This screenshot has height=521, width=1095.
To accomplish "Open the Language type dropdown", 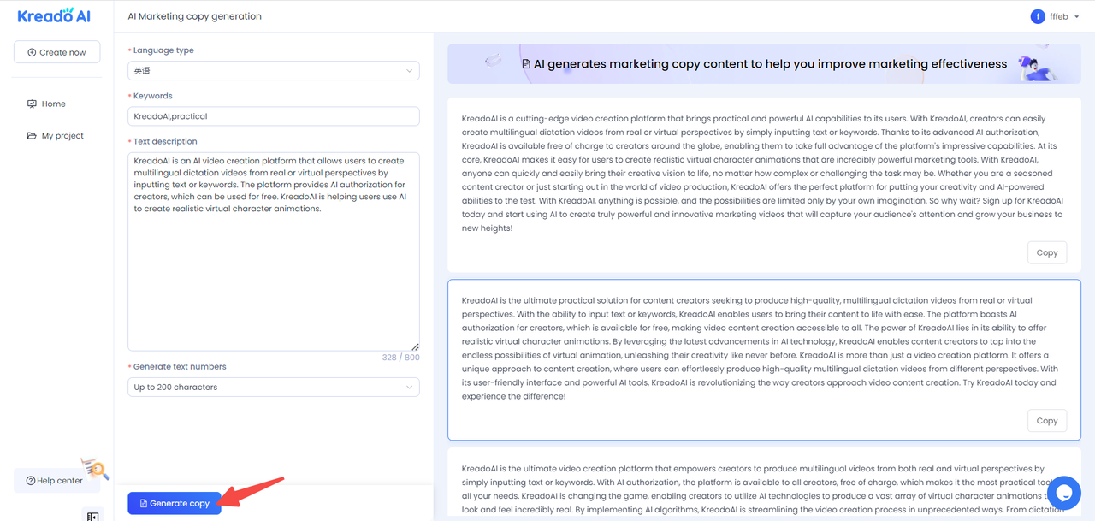I will click(x=274, y=71).
